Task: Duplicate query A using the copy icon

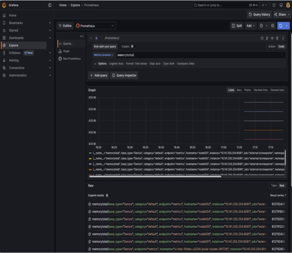Action: click(x=267, y=38)
